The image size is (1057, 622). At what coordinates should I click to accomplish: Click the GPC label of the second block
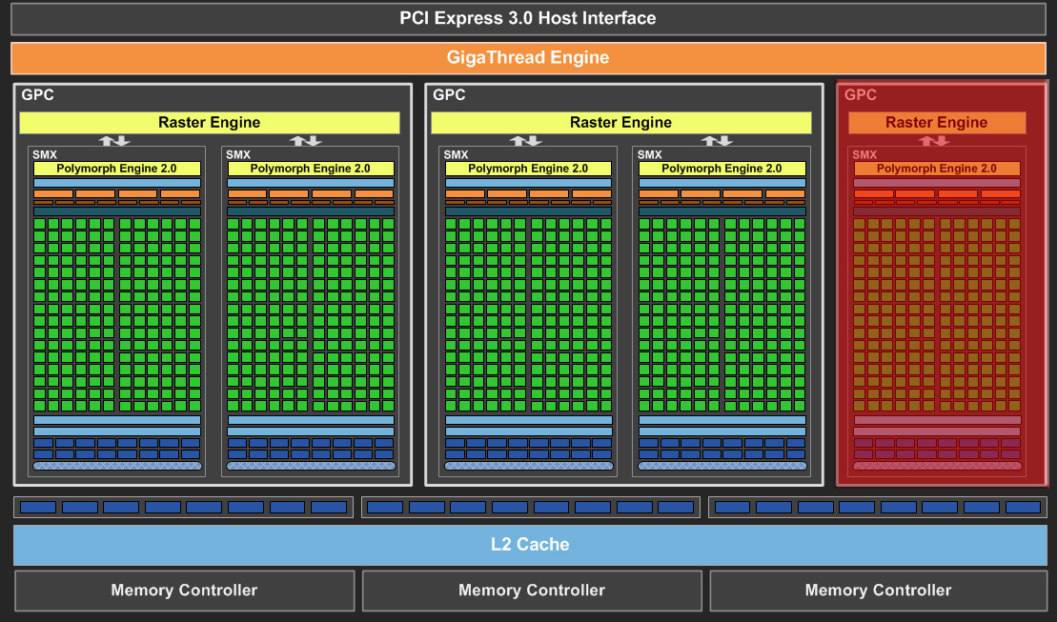coord(449,95)
